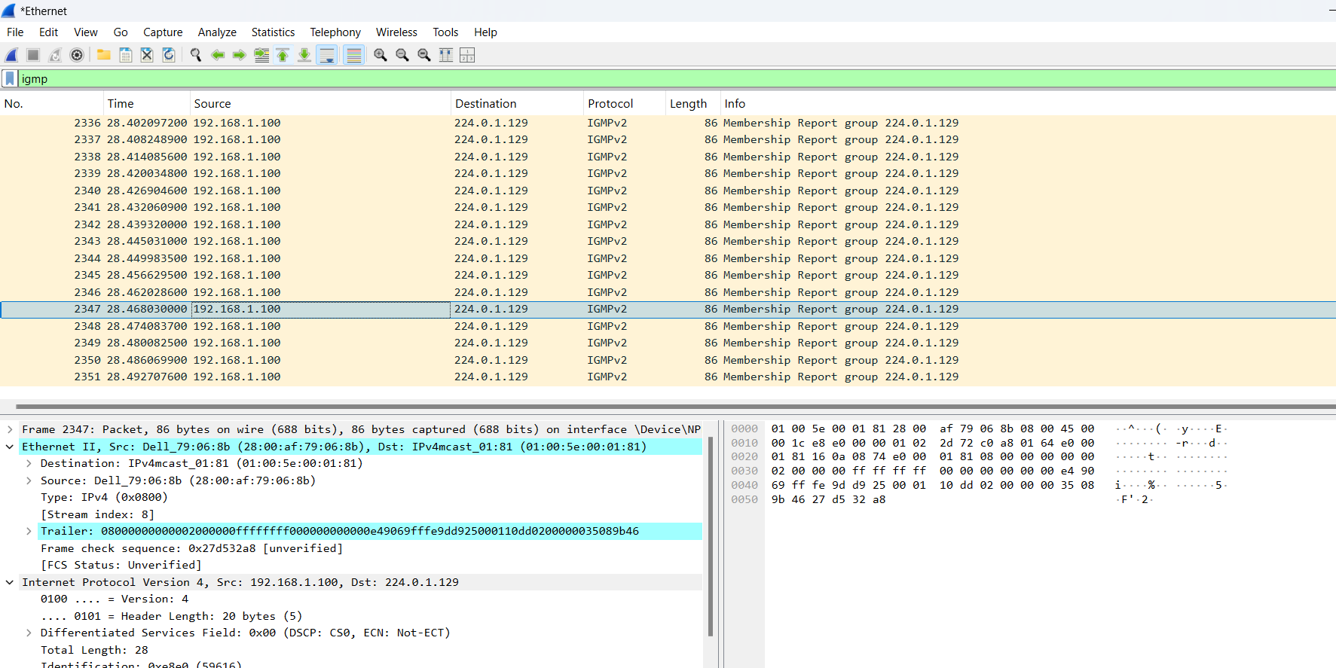
Task: Reset the pane layout icon
Action: click(x=467, y=55)
